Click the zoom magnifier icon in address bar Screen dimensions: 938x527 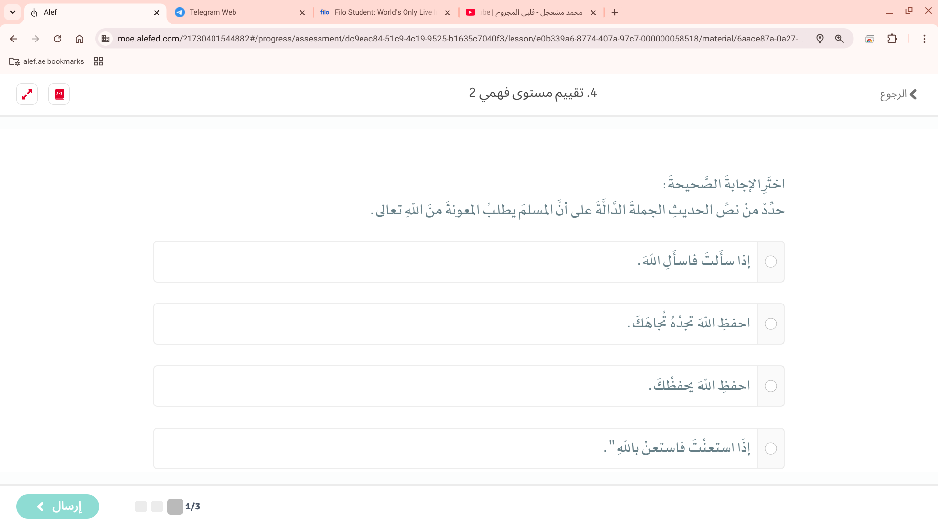[x=839, y=39]
